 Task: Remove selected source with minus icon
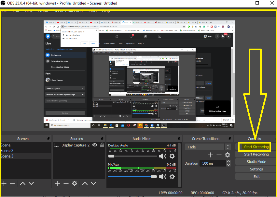pos(66,183)
